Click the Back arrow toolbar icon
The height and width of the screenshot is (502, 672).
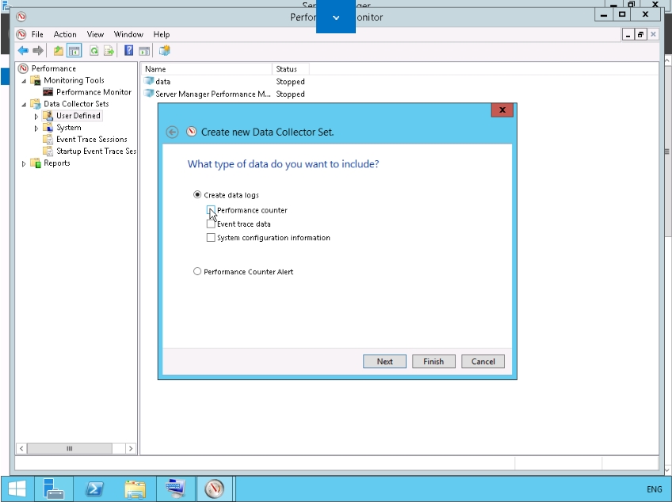pos(23,51)
